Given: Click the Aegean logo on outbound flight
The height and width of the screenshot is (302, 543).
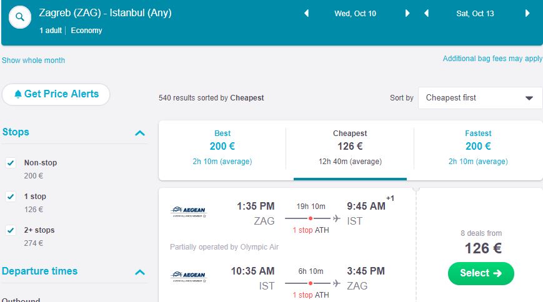Looking at the screenshot, I should tap(188, 212).
